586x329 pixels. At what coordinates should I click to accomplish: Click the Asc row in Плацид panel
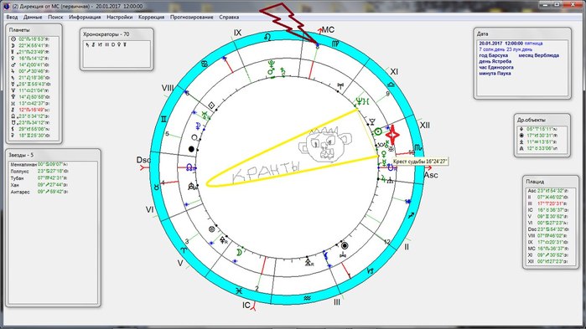point(547,191)
